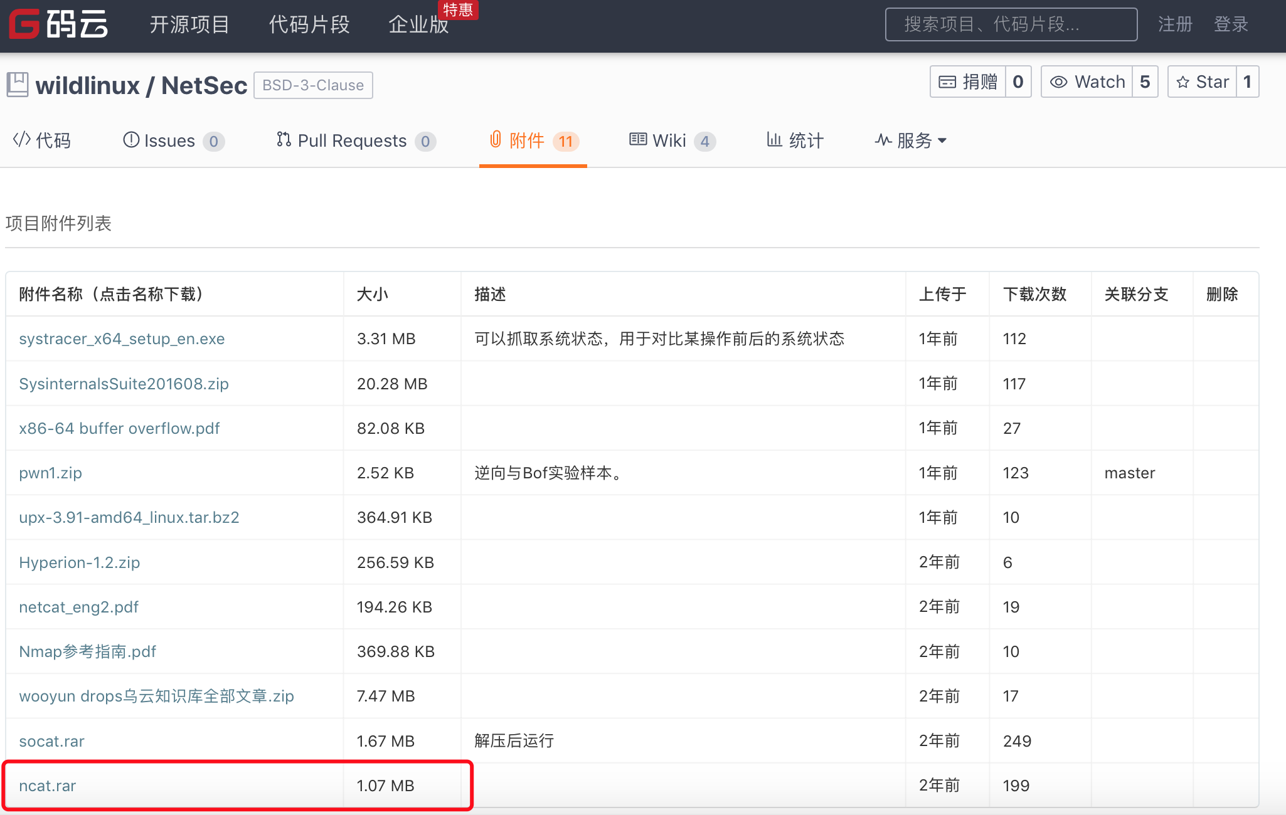Download the ncat.rar attachment
Image resolution: width=1286 pixels, height=815 pixels.
pyautogui.click(x=48, y=786)
